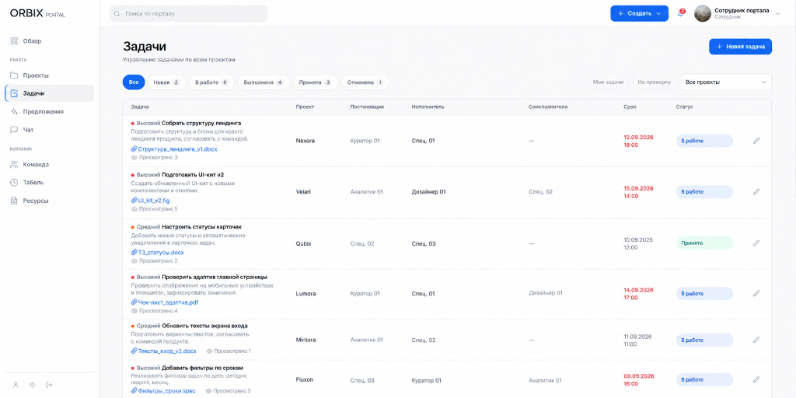796x398 pixels.
Task: Click the Проект column header
Action: [x=305, y=107]
